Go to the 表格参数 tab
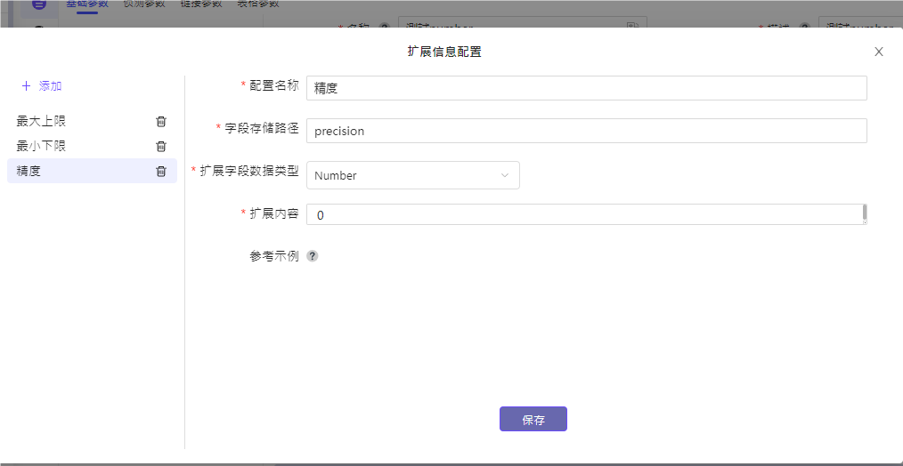 click(258, 4)
